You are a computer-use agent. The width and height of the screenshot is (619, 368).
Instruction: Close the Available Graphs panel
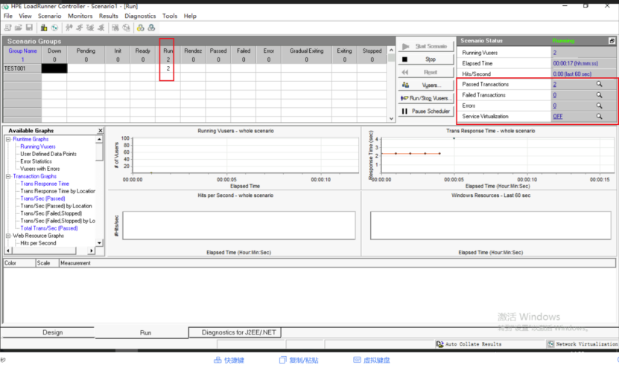click(x=101, y=130)
